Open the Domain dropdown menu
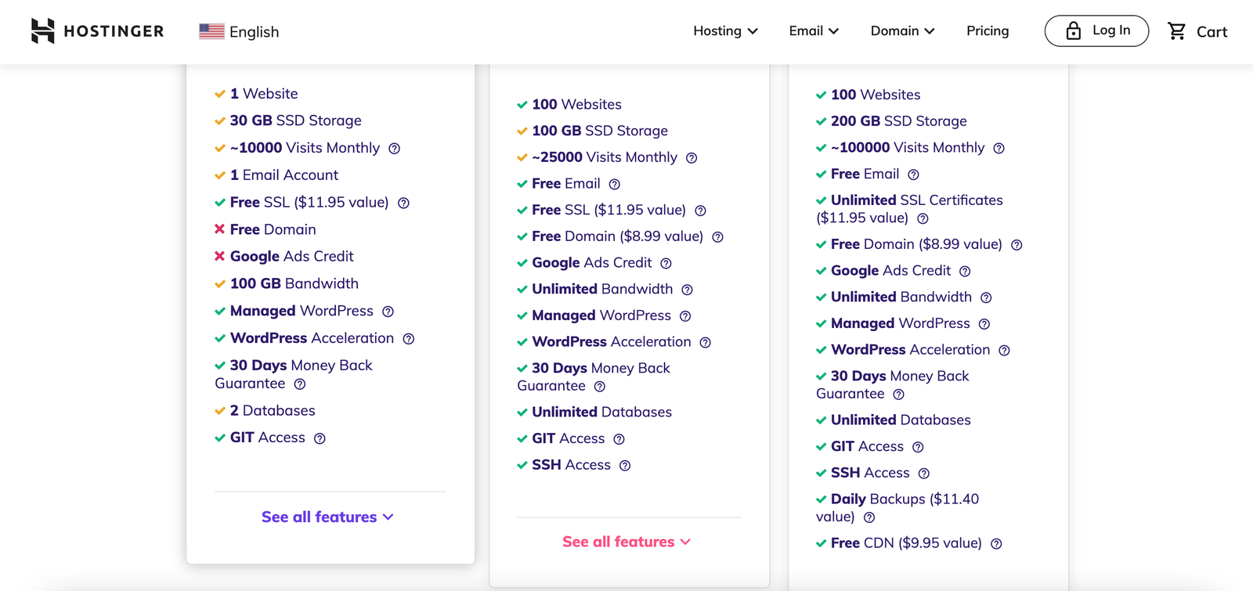Image resolution: width=1253 pixels, height=591 pixels. point(902,31)
